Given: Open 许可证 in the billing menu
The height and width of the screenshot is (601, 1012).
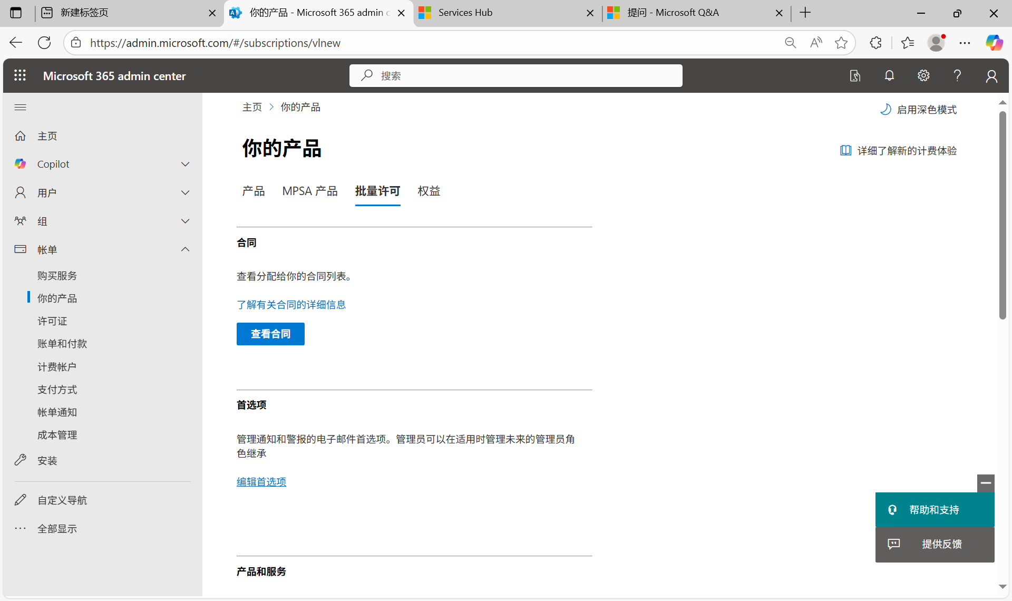Looking at the screenshot, I should [52, 321].
